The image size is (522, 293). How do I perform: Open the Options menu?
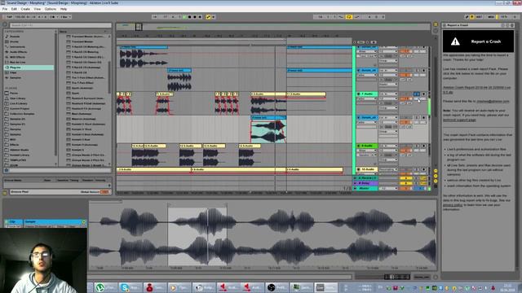pos(51,9)
